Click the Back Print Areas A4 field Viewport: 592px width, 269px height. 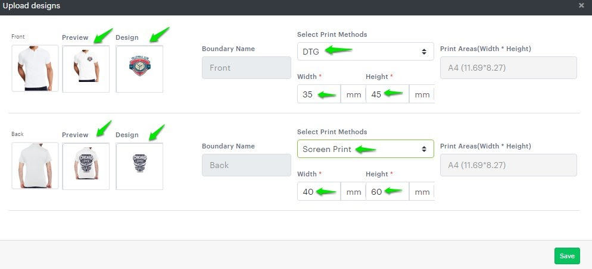coord(508,165)
